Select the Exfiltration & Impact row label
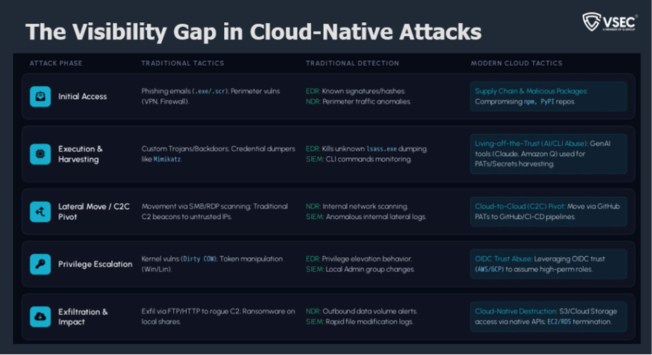This screenshot has width=652, height=355. click(83, 316)
